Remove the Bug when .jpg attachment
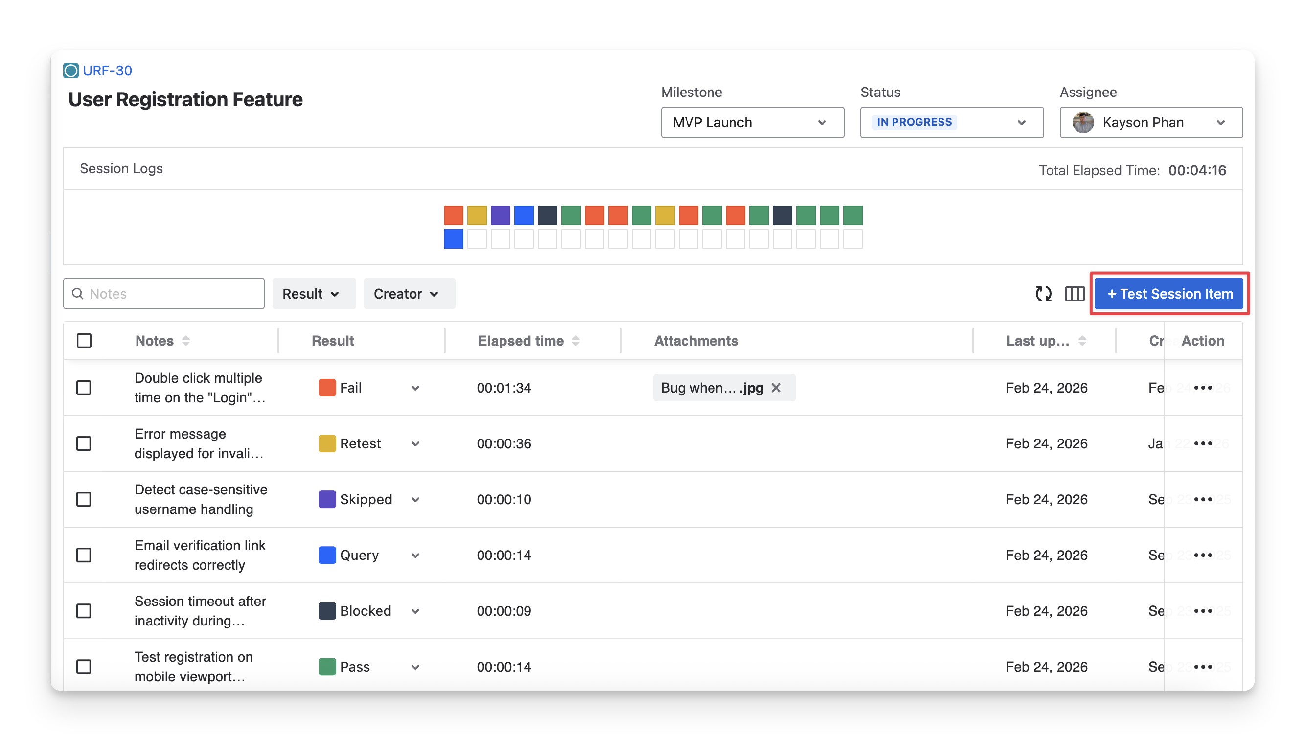 pos(776,388)
